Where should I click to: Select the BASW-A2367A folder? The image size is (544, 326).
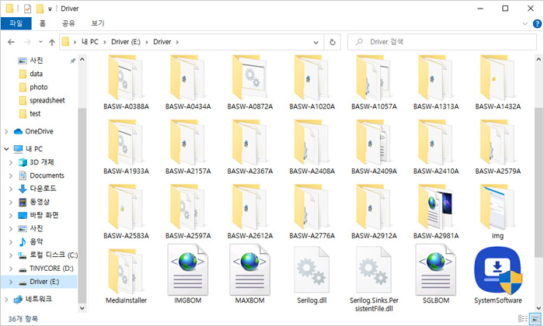click(x=249, y=147)
